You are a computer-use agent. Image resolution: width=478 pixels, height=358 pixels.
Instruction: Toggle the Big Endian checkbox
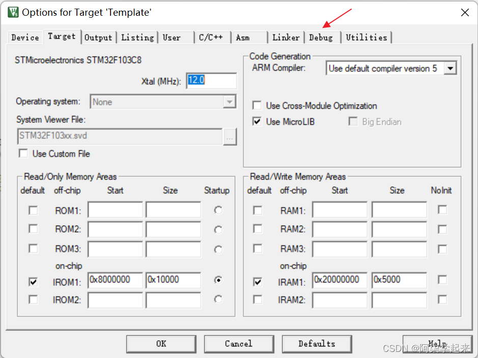coord(353,122)
